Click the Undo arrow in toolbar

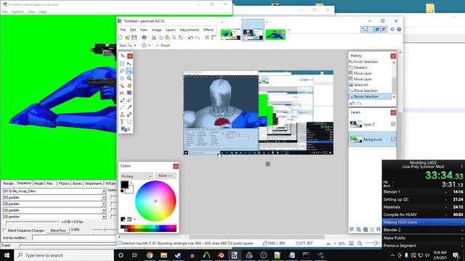click(x=190, y=38)
